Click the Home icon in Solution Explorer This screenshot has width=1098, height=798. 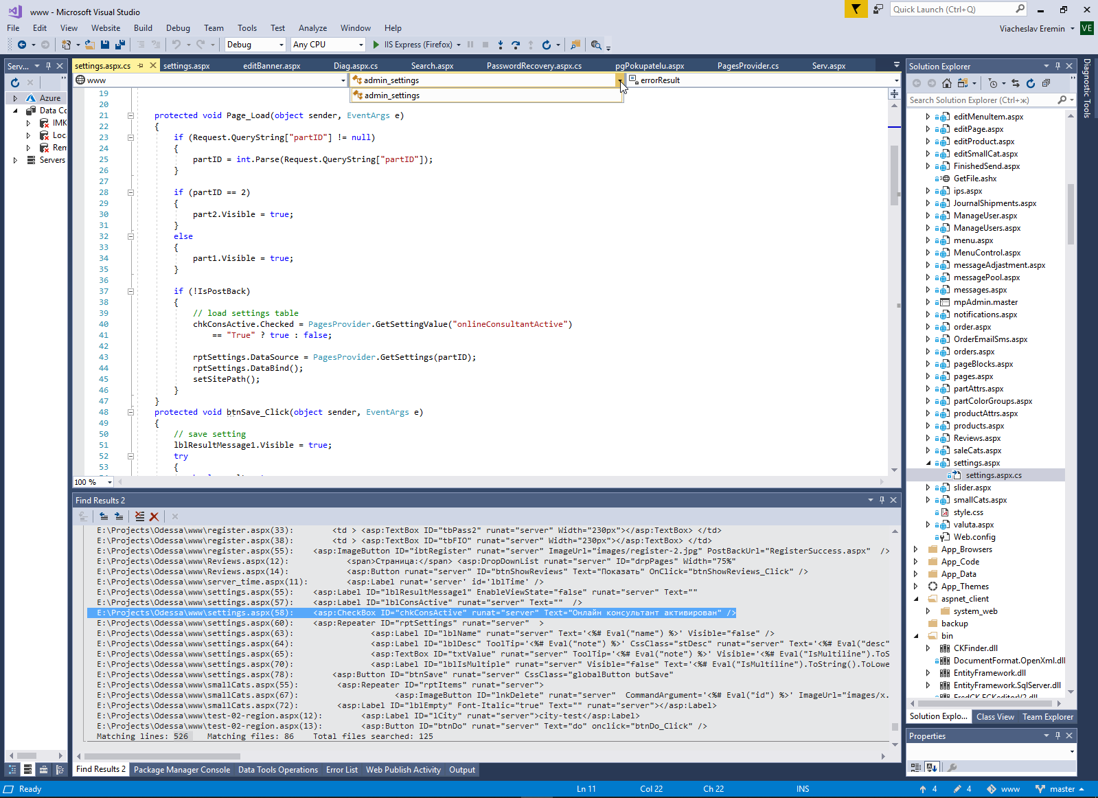[947, 83]
